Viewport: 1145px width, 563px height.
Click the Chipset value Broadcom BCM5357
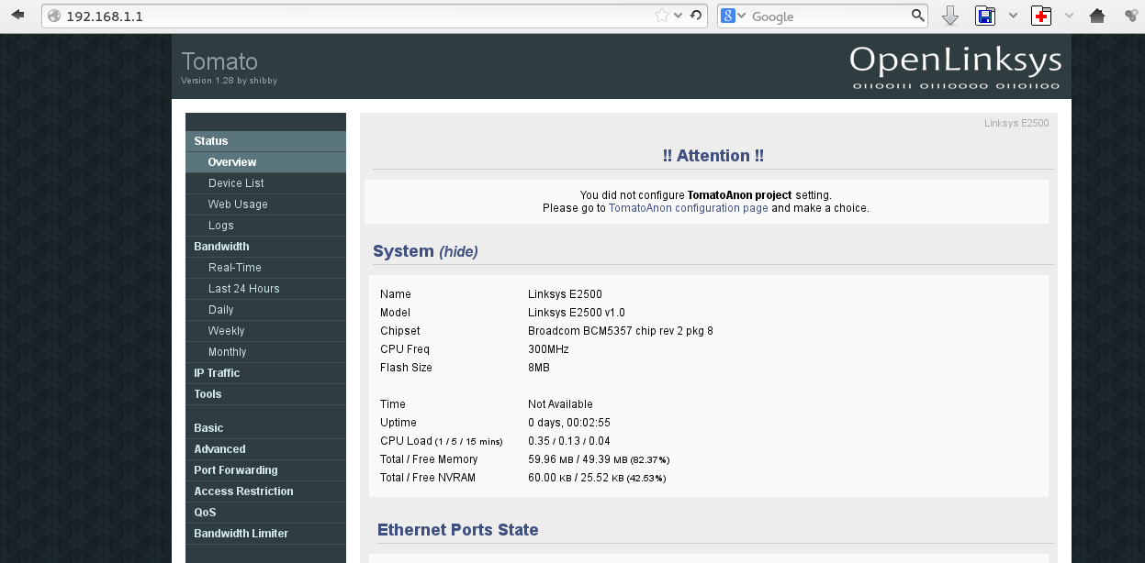[621, 331]
